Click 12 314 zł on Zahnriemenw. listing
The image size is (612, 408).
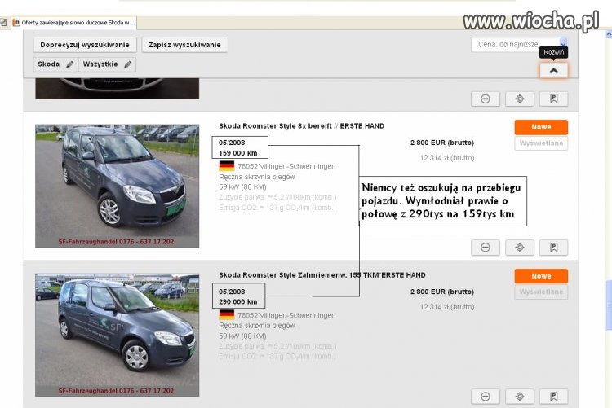coord(447,307)
